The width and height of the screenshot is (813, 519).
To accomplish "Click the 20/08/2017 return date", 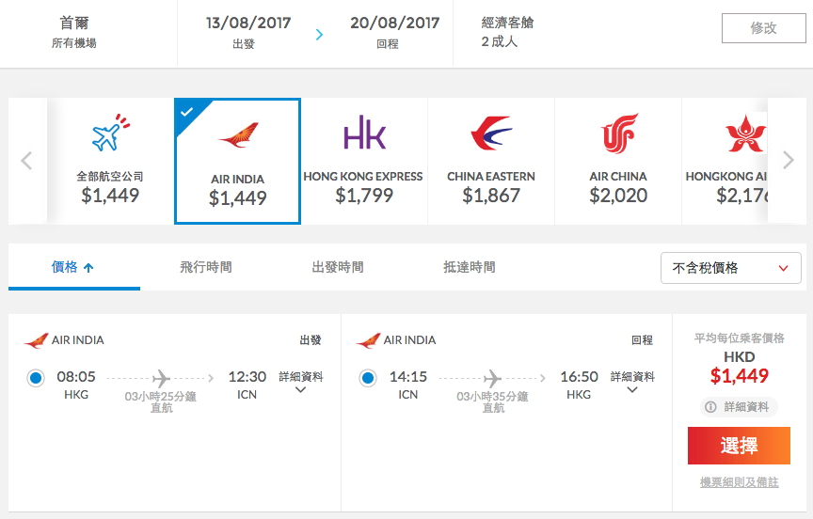I will pyautogui.click(x=394, y=23).
